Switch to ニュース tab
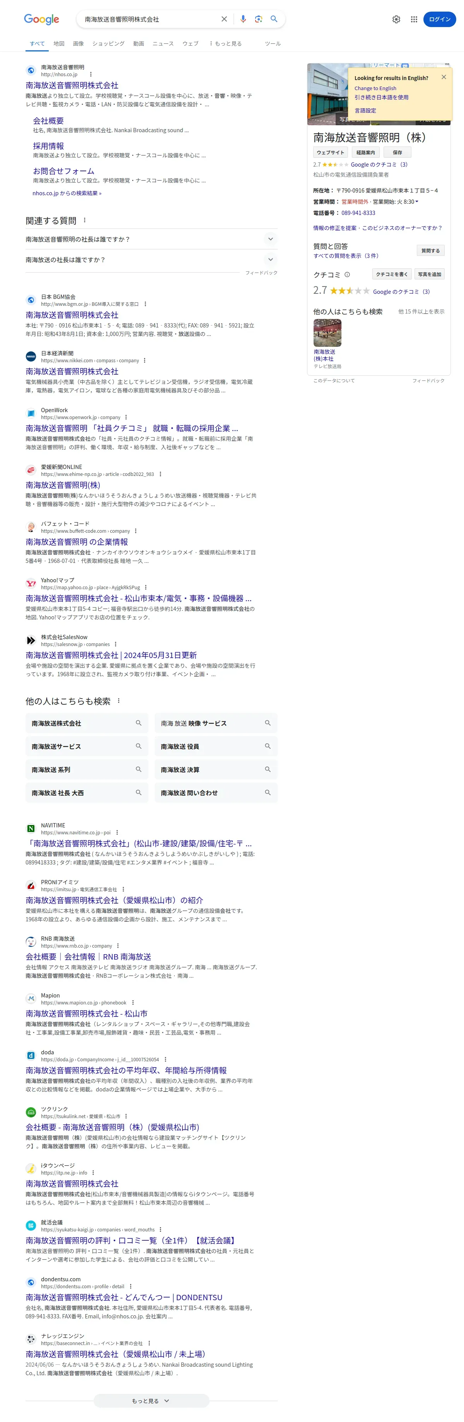464x1422 pixels. (163, 44)
